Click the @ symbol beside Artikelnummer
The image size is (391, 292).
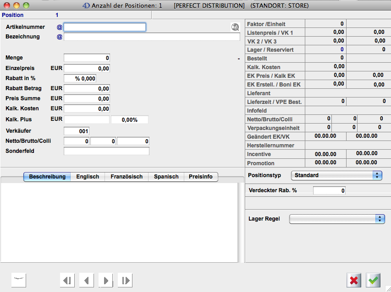59,27
